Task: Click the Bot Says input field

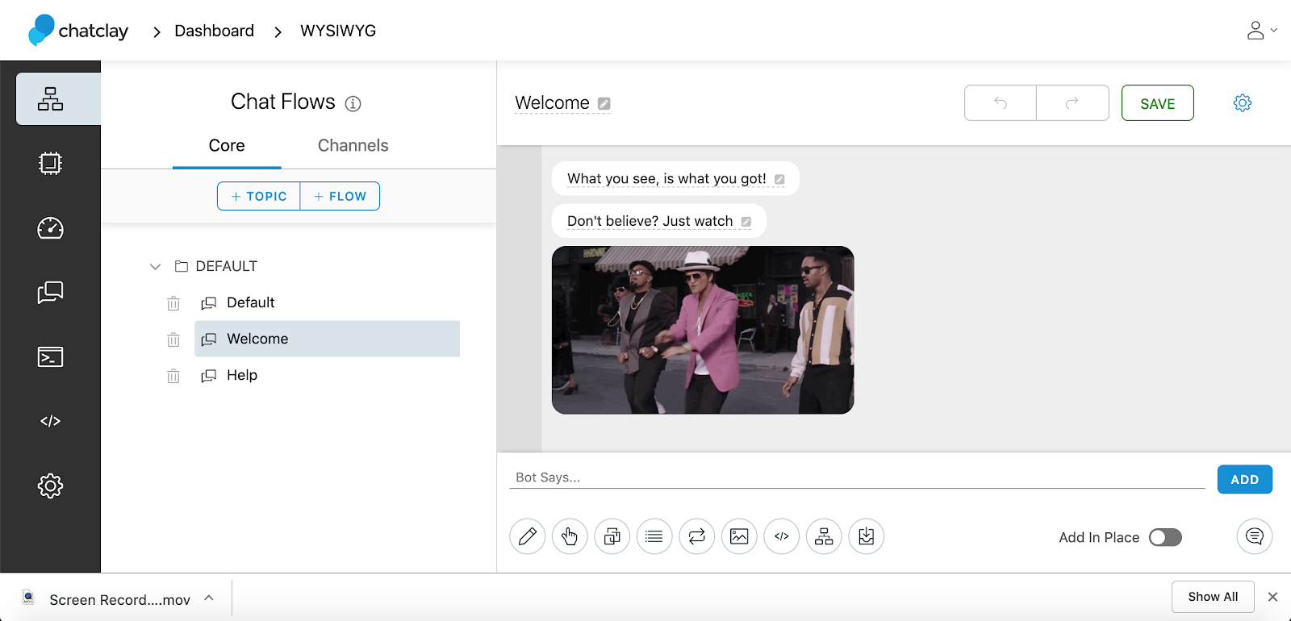Action: (857, 477)
